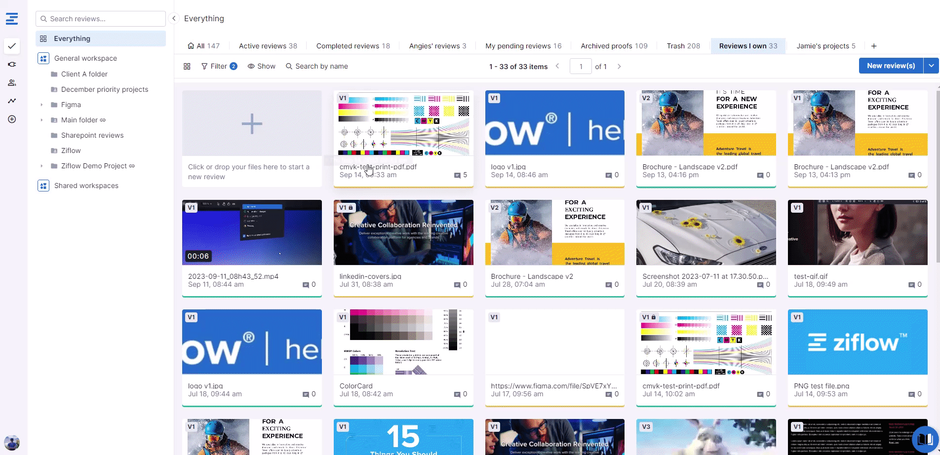Click the plus circle icon in left rail
This screenshot has height=455, width=940.
tap(12, 119)
